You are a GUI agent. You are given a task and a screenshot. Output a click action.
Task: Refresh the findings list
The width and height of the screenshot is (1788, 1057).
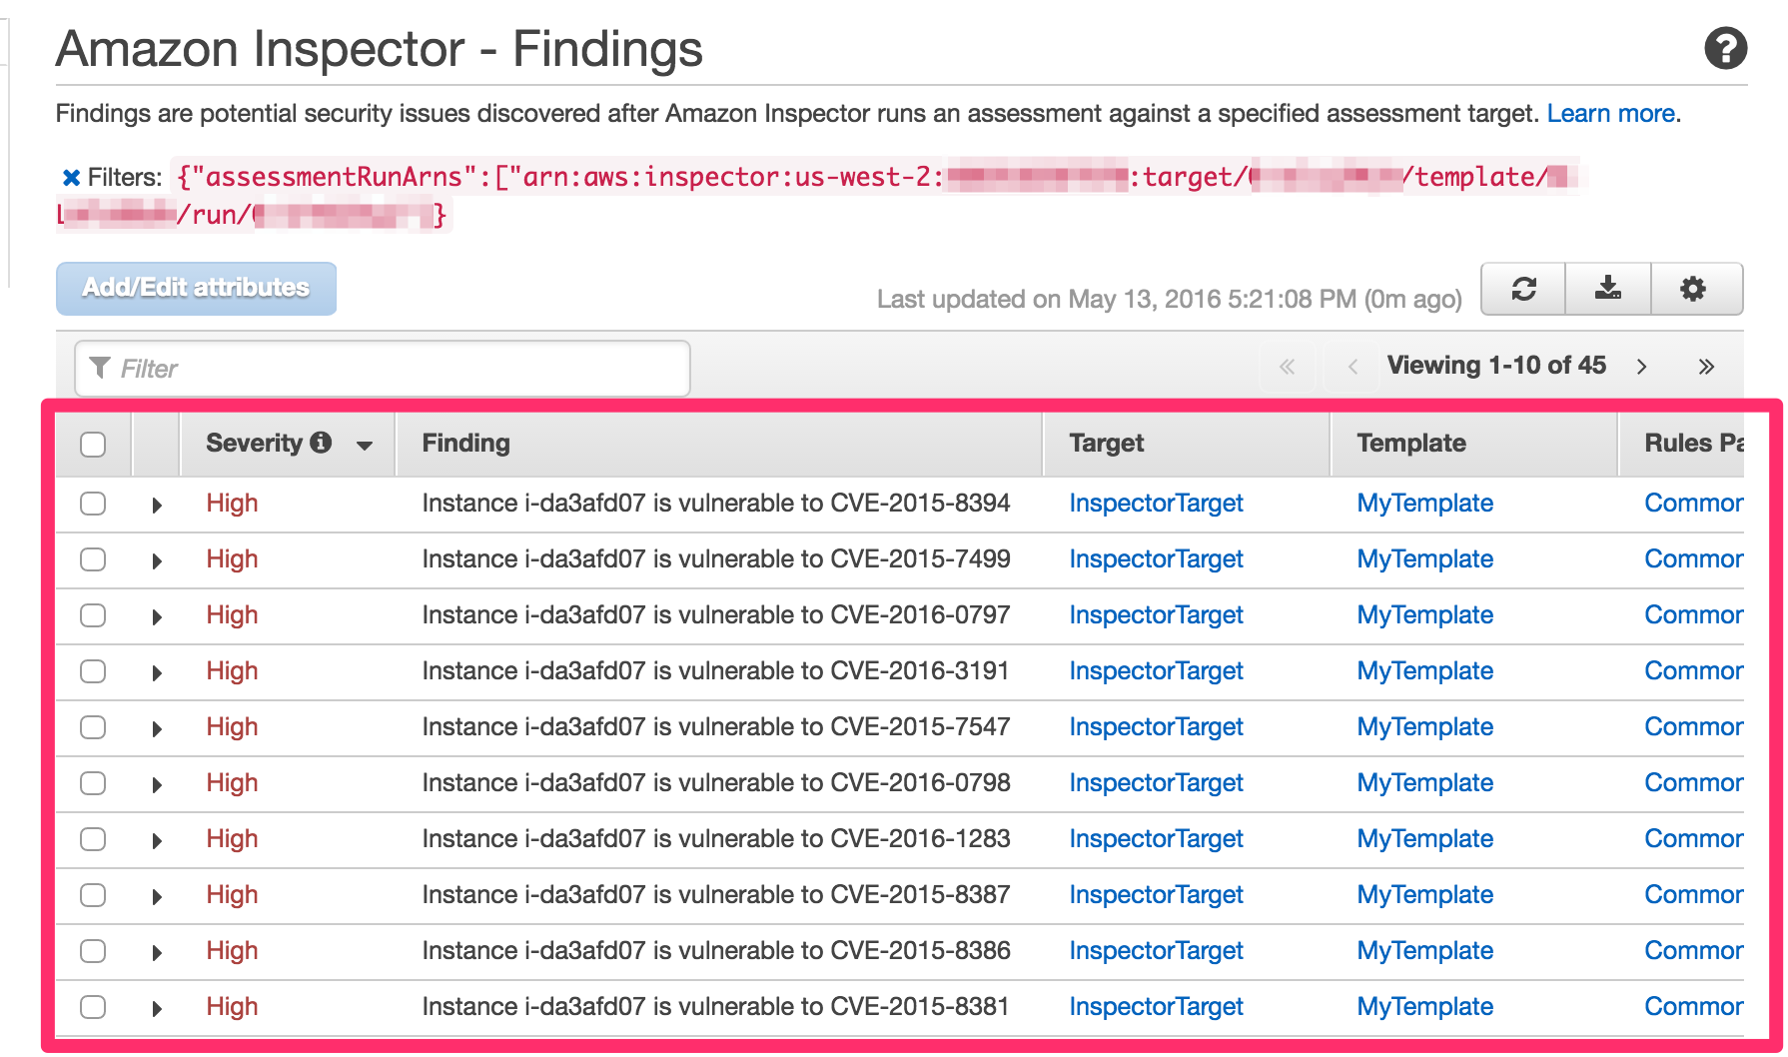1521,289
